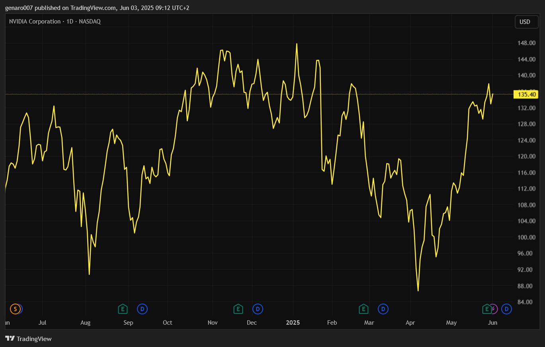Click the 124.00 price axis label

coord(526,140)
